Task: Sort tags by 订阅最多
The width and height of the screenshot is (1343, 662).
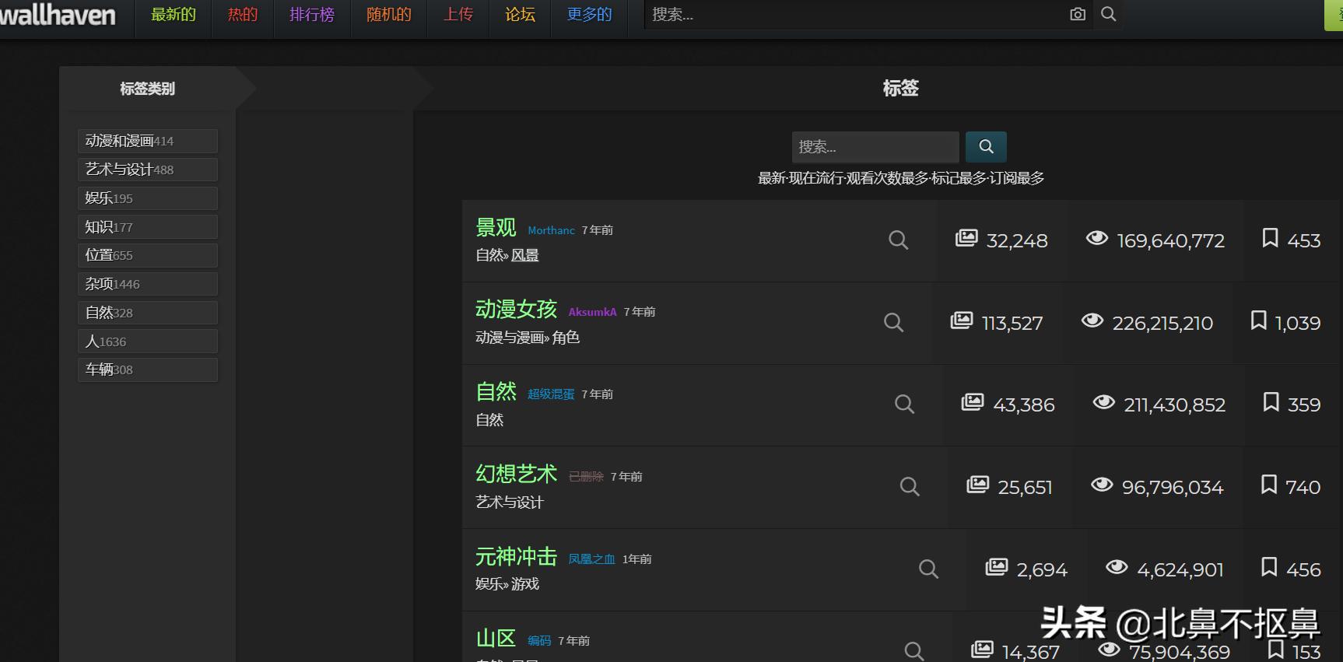Action: 1017,178
